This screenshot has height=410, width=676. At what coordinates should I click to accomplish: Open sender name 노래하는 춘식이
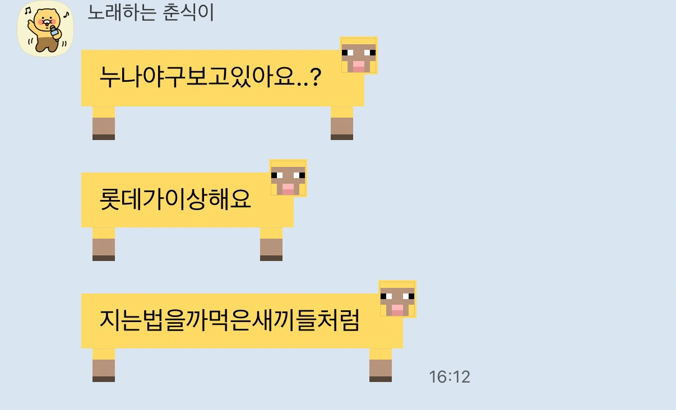(x=151, y=12)
